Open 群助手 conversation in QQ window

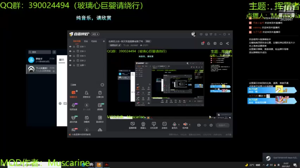41,60
